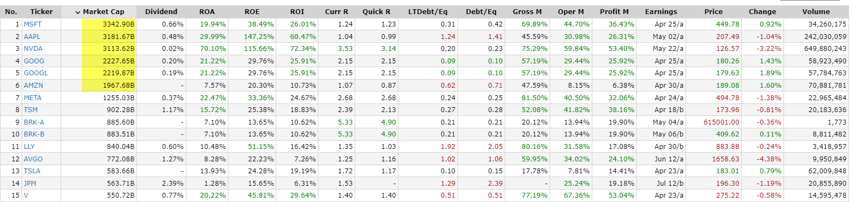Click AMZN LTDebt/Eq value 0.62
The width and height of the screenshot is (862, 202).
point(448,86)
